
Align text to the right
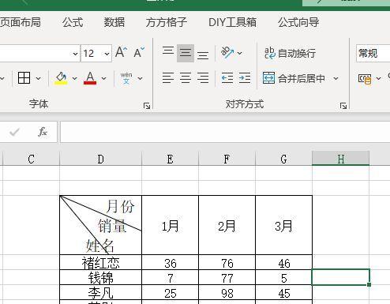tap(203, 78)
